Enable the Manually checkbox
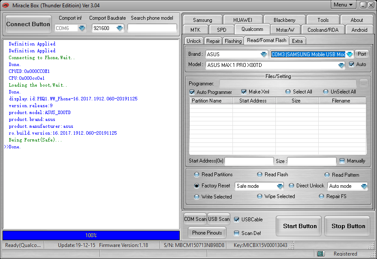The width and height of the screenshot is (377, 259). pyautogui.click(x=342, y=161)
